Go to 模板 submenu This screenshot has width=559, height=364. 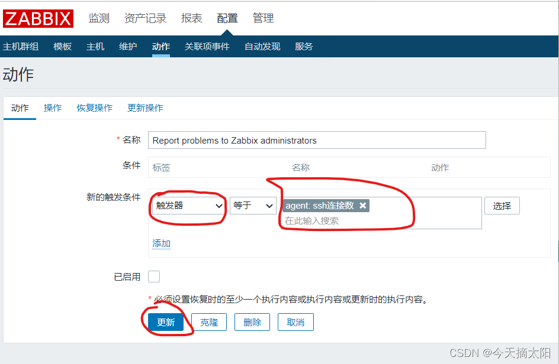pyautogui.click(x=62, y=47)
